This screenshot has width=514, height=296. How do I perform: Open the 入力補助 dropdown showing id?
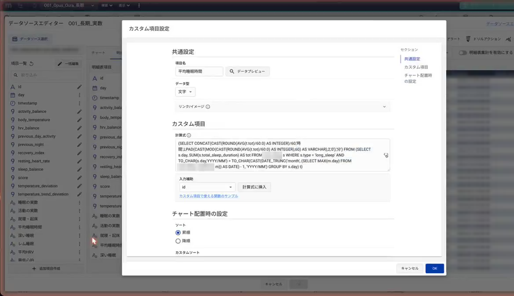pyautogui.click(x=207, y=187)
